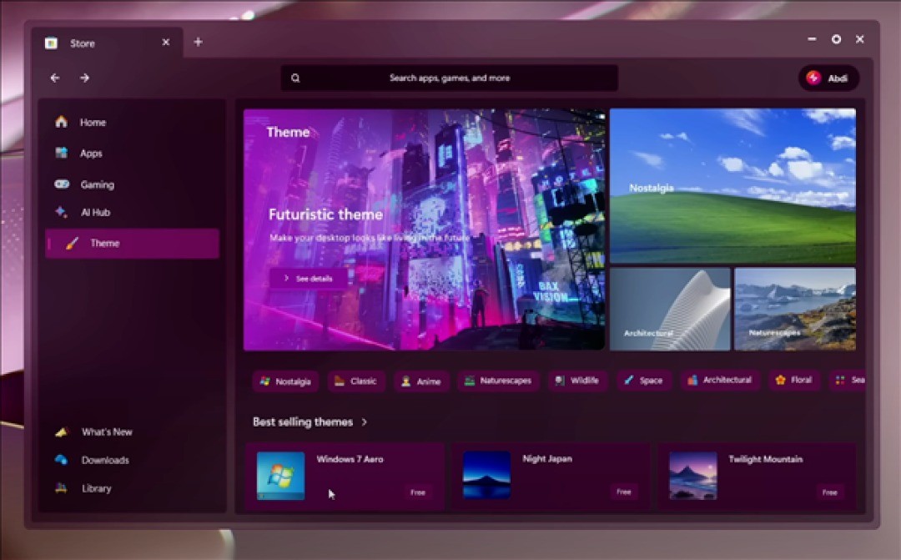
Task: Select the Theme sidebar menu item
Action: (132, 244)
